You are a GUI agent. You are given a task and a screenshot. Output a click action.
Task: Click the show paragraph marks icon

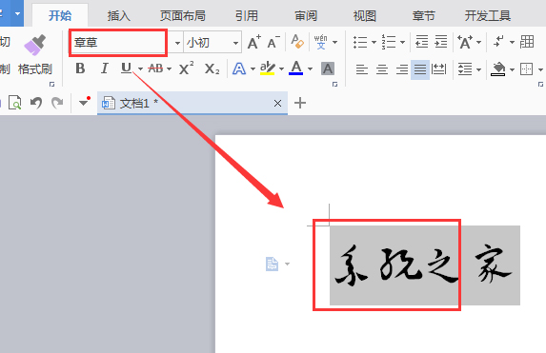point(498,42)
